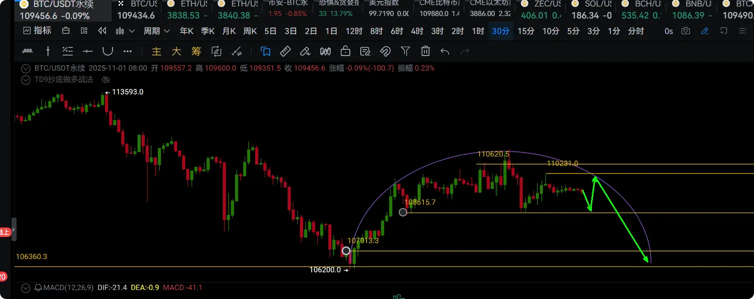Click the blue bookmark layers icon

265,51
